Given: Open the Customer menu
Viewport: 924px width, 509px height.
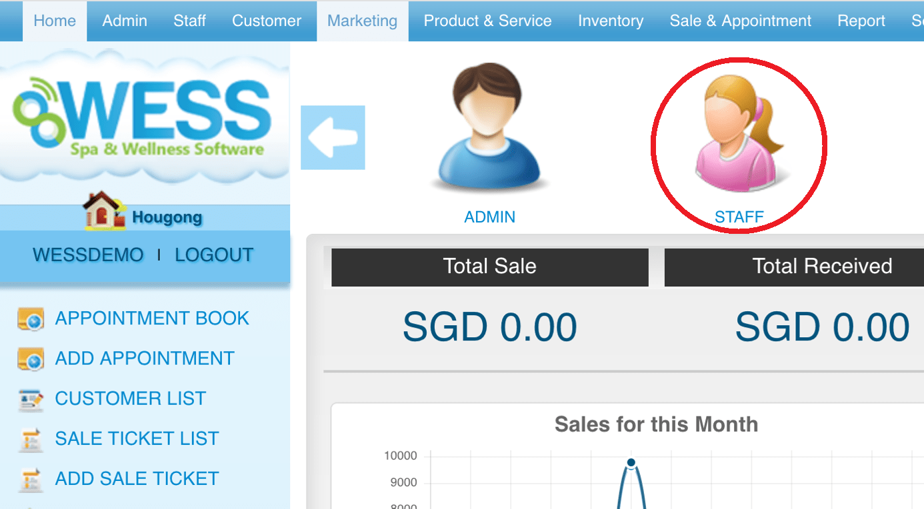Looking at the screenshot, I should (x=267, y=21).
